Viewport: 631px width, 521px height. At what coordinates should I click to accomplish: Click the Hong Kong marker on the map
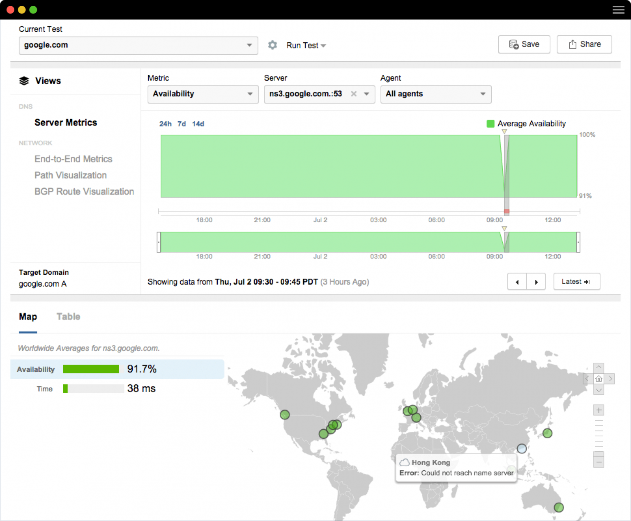coord(522,449)
